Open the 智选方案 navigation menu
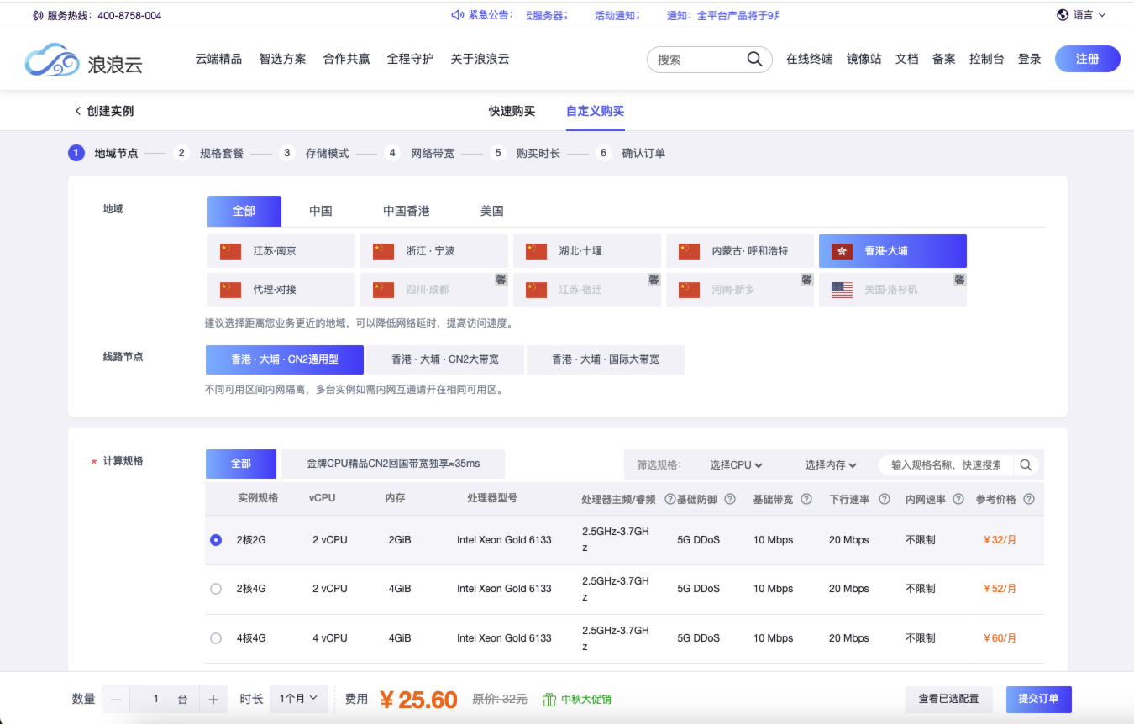Screen dimensions: 1134x724 282,59
